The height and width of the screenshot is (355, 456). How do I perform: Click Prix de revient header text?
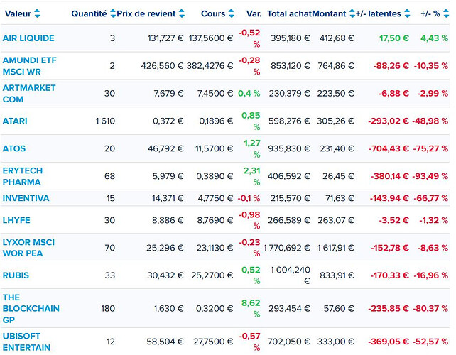(x=146, y=13)
